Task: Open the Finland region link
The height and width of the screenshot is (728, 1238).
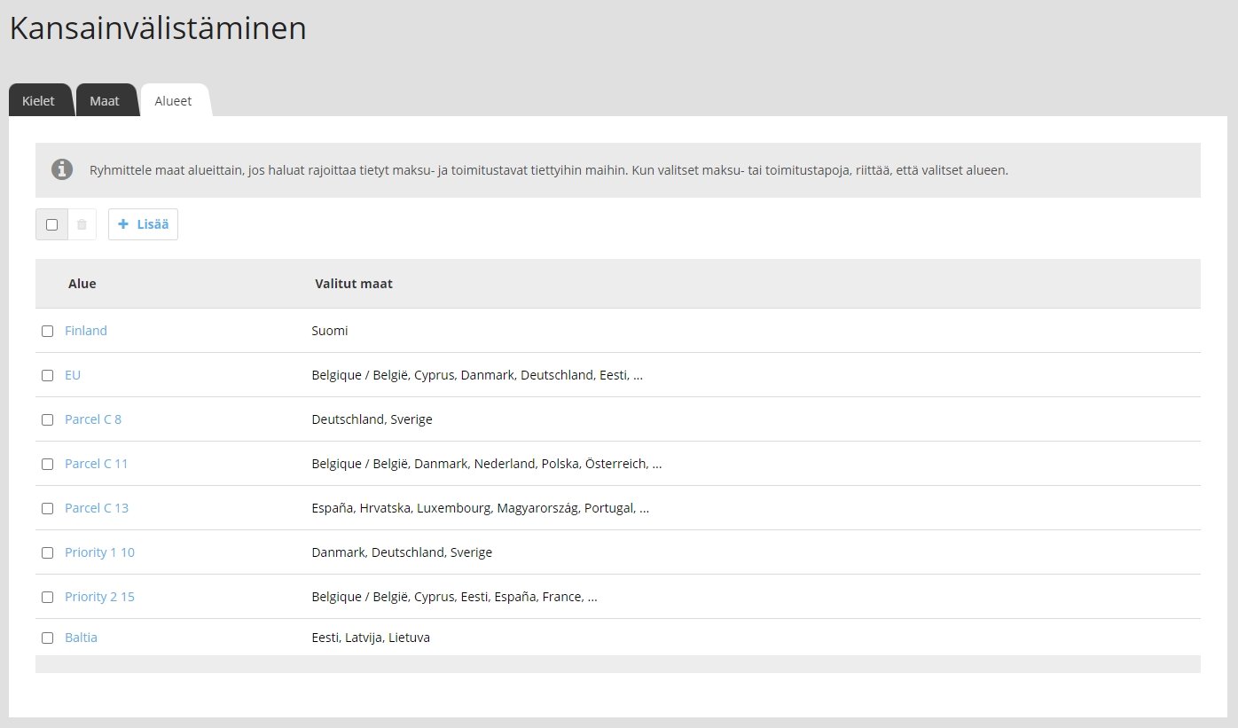Action: (x=86, y=331)
